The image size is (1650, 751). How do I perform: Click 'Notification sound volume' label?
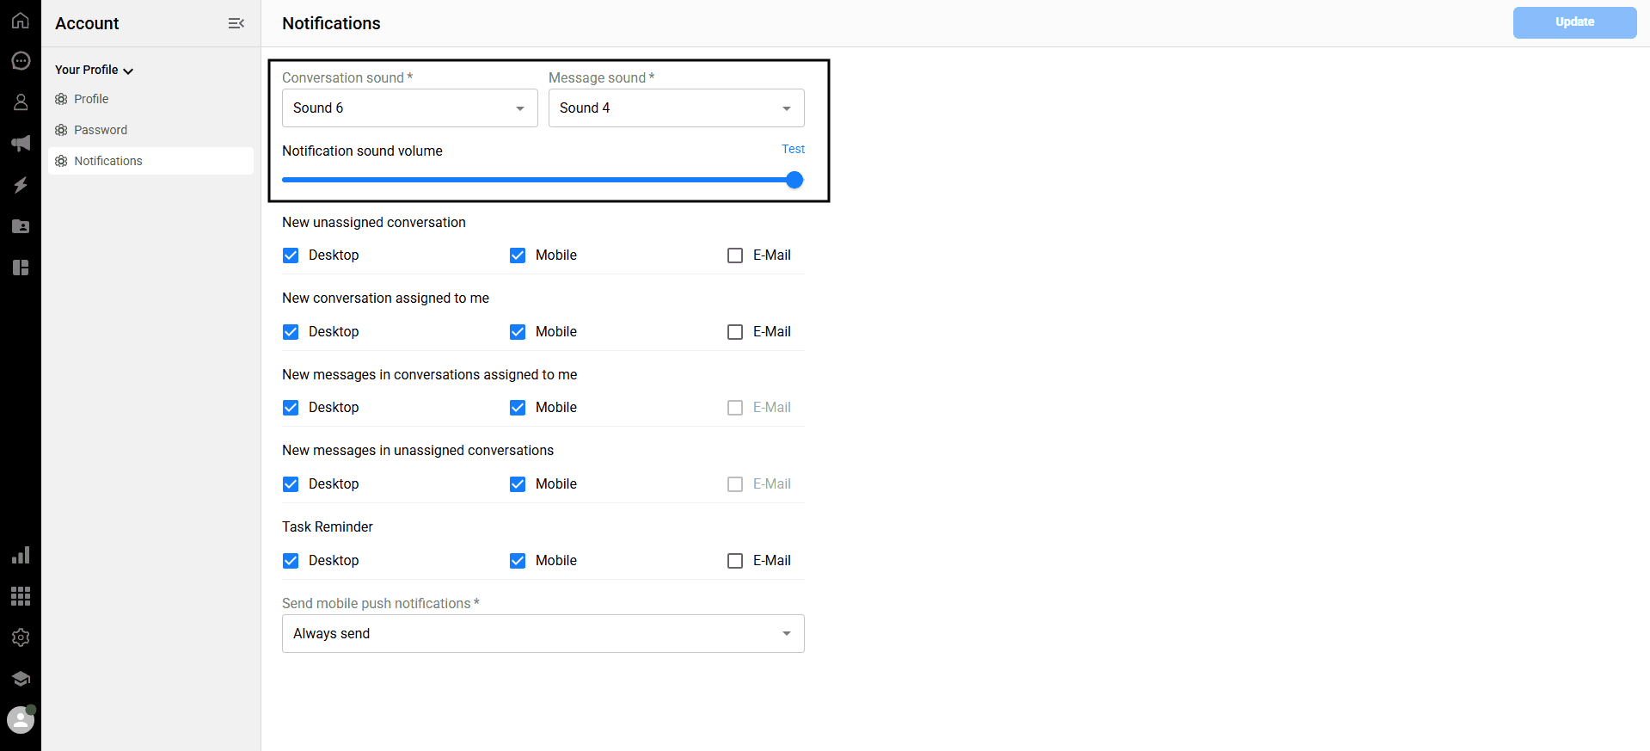[x=362, y=151]
